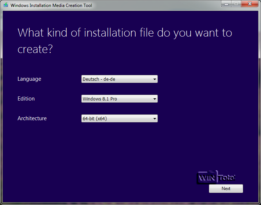Click the Next button

click(226, 189)
